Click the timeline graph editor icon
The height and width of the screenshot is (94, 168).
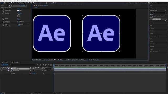click(51, 65)
